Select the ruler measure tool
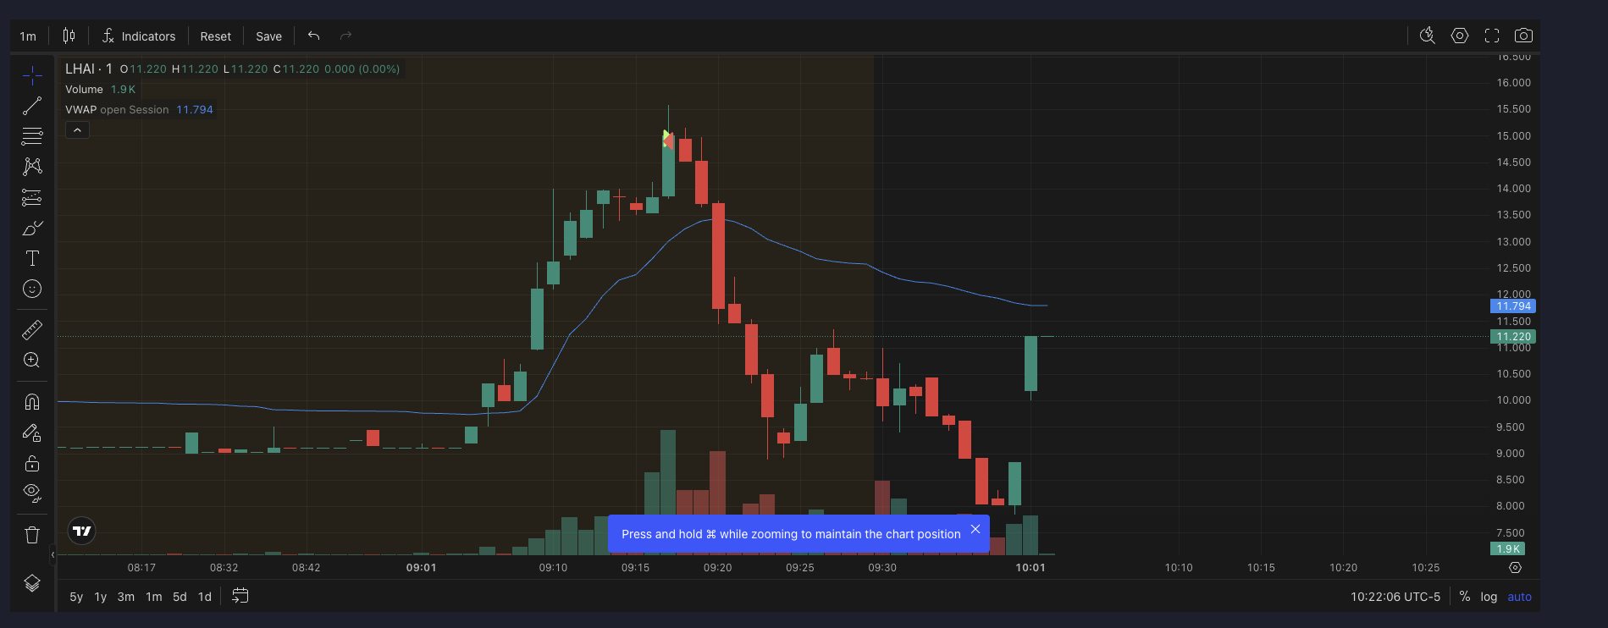1608x628 pixels. [x=32, y=329]
